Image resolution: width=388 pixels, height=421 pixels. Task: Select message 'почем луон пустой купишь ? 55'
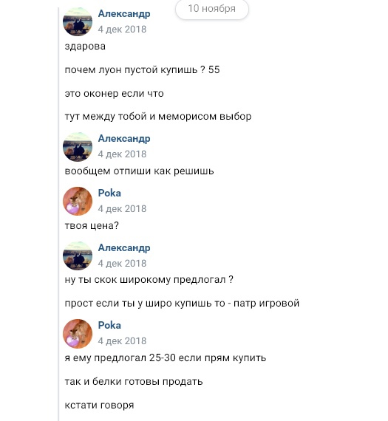coord(142,70)
